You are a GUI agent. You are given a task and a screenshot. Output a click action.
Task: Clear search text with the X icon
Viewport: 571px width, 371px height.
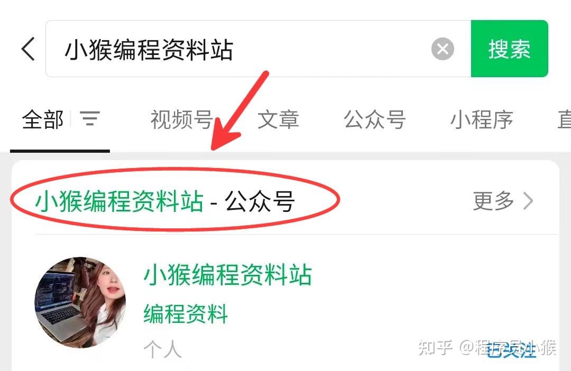pyautogui.click(x=443, y=49)
